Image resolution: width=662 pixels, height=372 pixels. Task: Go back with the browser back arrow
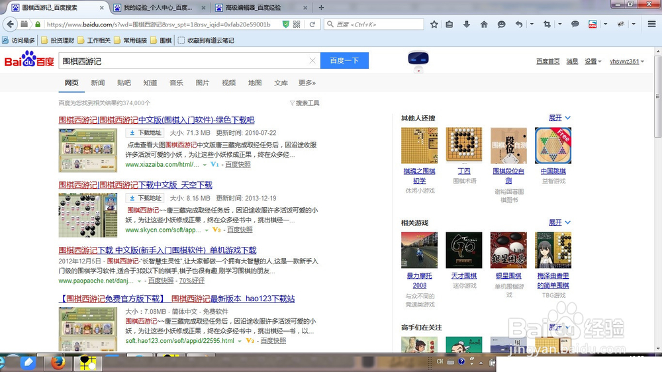coord(11,24)
